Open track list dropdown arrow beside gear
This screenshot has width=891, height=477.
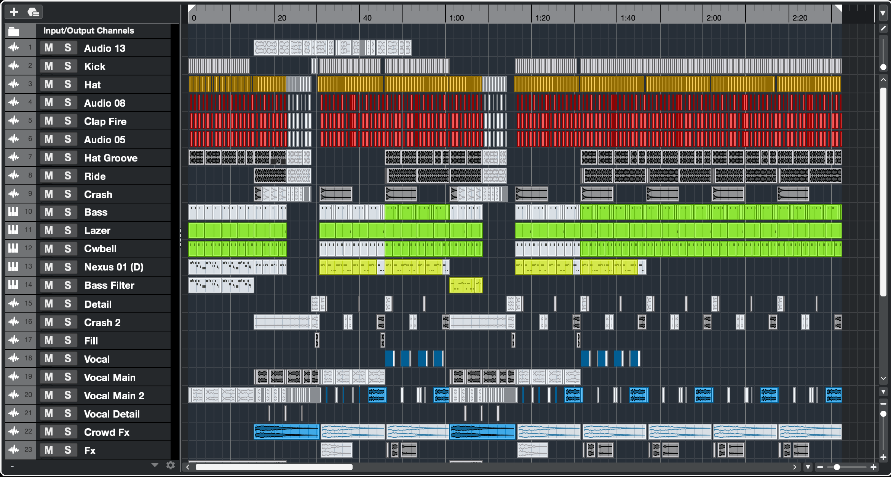tap(155, 465)
